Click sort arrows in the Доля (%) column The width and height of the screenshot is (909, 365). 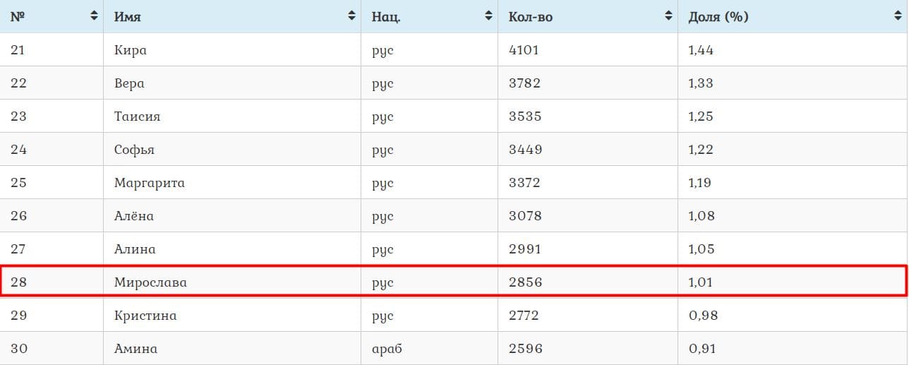click(x=898, y=16)
